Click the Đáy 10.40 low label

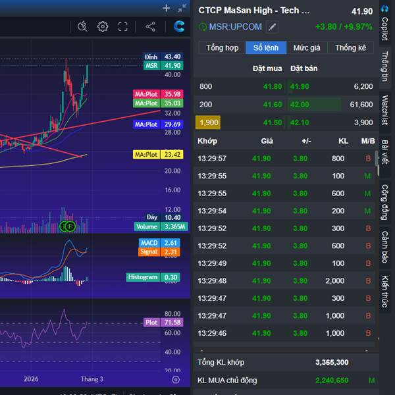(163, 217)
